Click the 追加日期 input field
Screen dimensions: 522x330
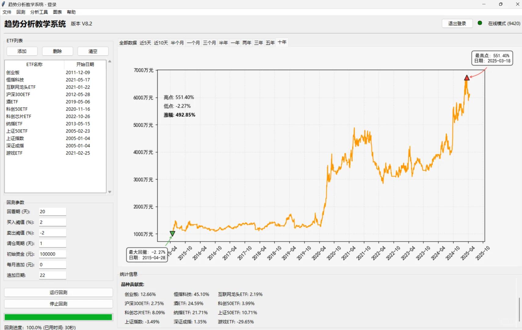tap(53, 275)
